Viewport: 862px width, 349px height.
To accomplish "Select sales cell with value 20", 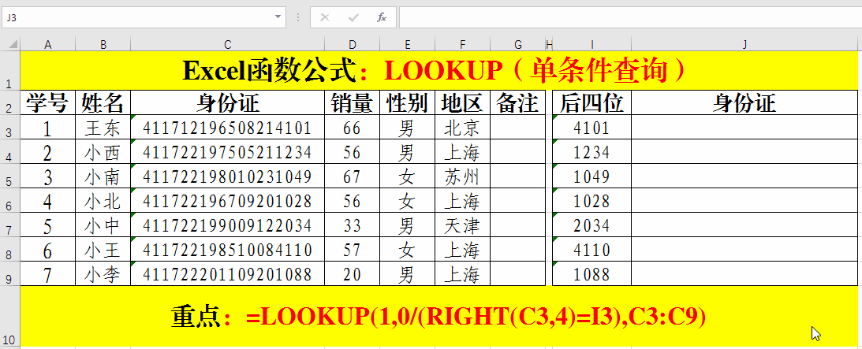I will [353, 274].
